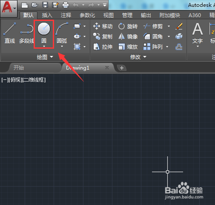Click the 拉伸 stretch tool

pyautogui.click(x=103, y=47)
